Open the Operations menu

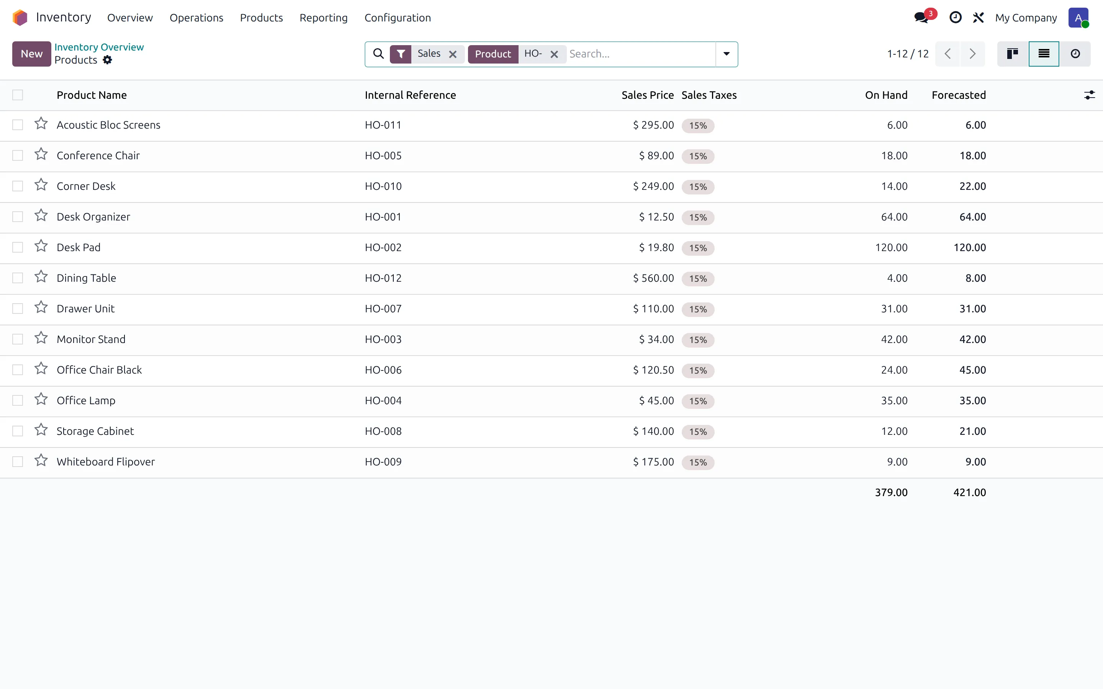coord(196,18)
